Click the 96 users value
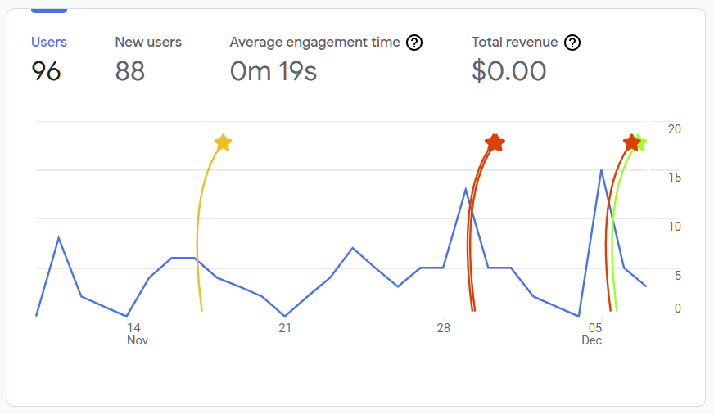 point(46,71)
